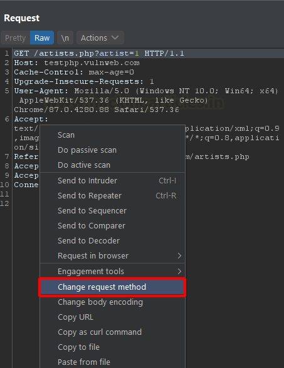The image size is (284, 368).
Task: Select Send to Decoder
Action: [112, 240]
